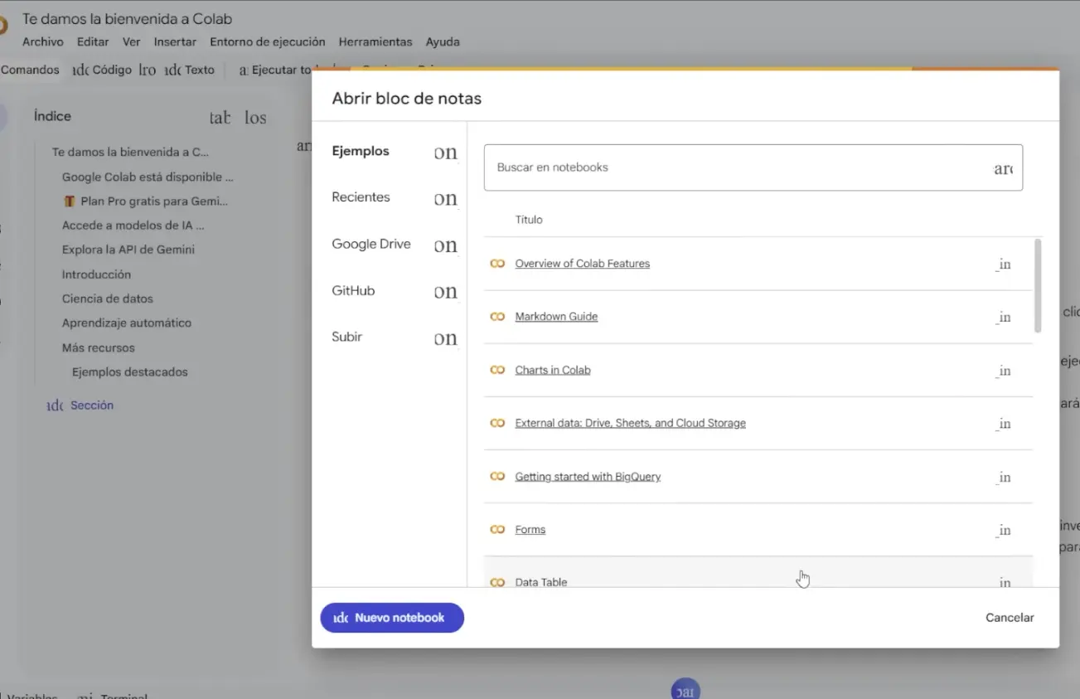The image size is (1080, 699).
Task: Click Colab icon beside Forms
Action: [x=497, y=530]
